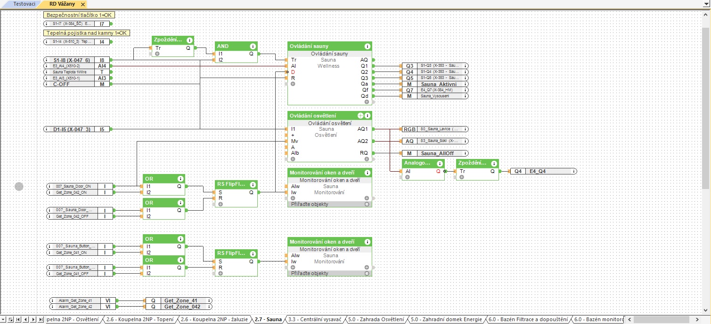The height and width of the screenshot is (324, 711).
Task: Open page tab 2.6 - Koupelna 2NP - Topení
Action: pos(140,320)
